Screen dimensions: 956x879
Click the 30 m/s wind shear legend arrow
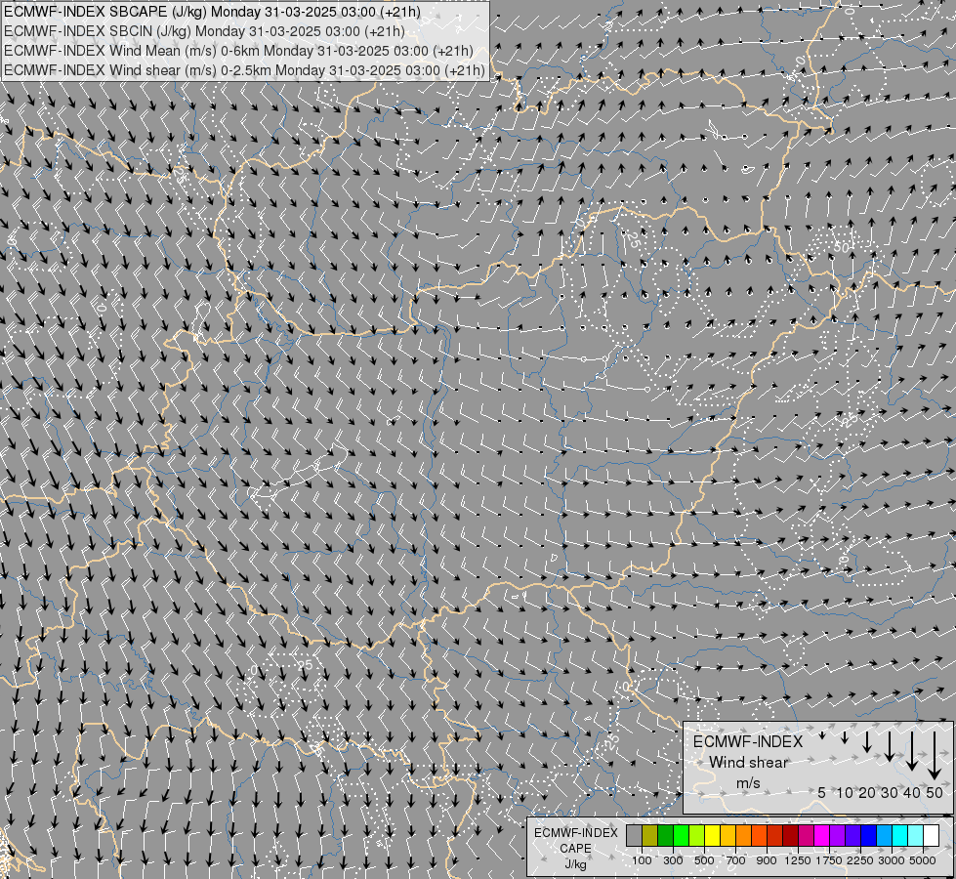pyautogui.click(x=890, y=746)
